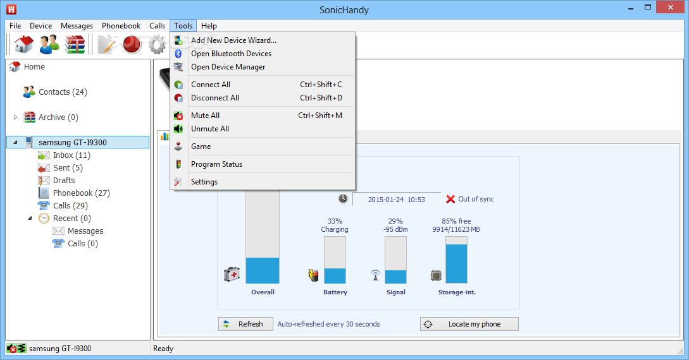Click the Signal level bar
Image resolution: width=689 pixels, height=360 pixels.
395,260
